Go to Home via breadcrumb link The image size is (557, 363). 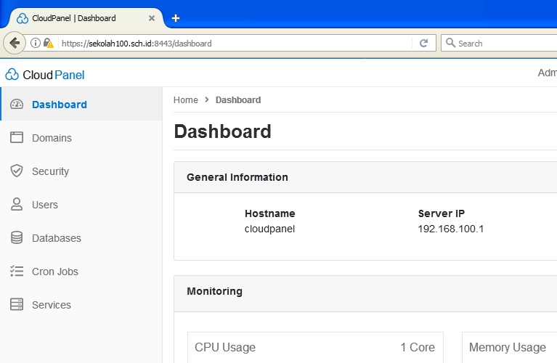click(185, 100)
